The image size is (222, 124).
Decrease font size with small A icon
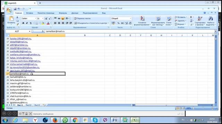click(50, 18)
